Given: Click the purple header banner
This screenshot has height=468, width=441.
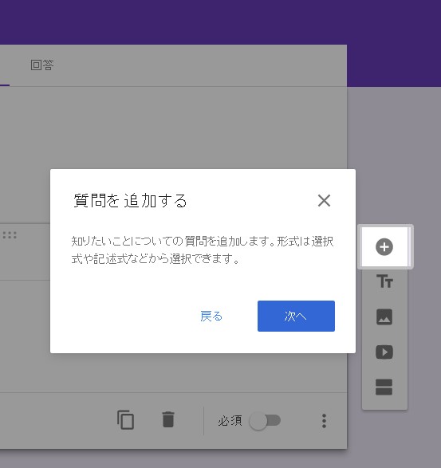Looking at the screenshot, I should pyautogui.click(x=220, y=22).
